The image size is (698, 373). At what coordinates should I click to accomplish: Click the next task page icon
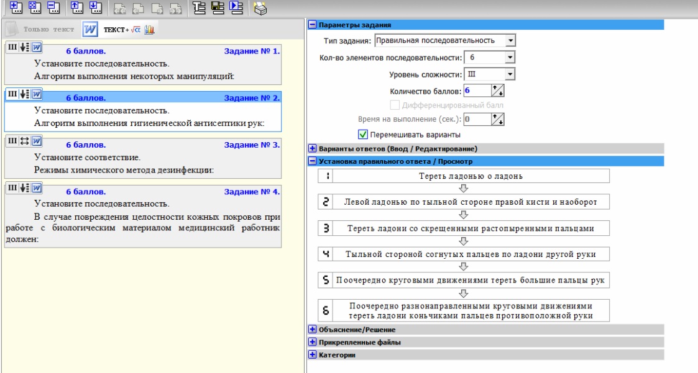(x=157, y=9)
